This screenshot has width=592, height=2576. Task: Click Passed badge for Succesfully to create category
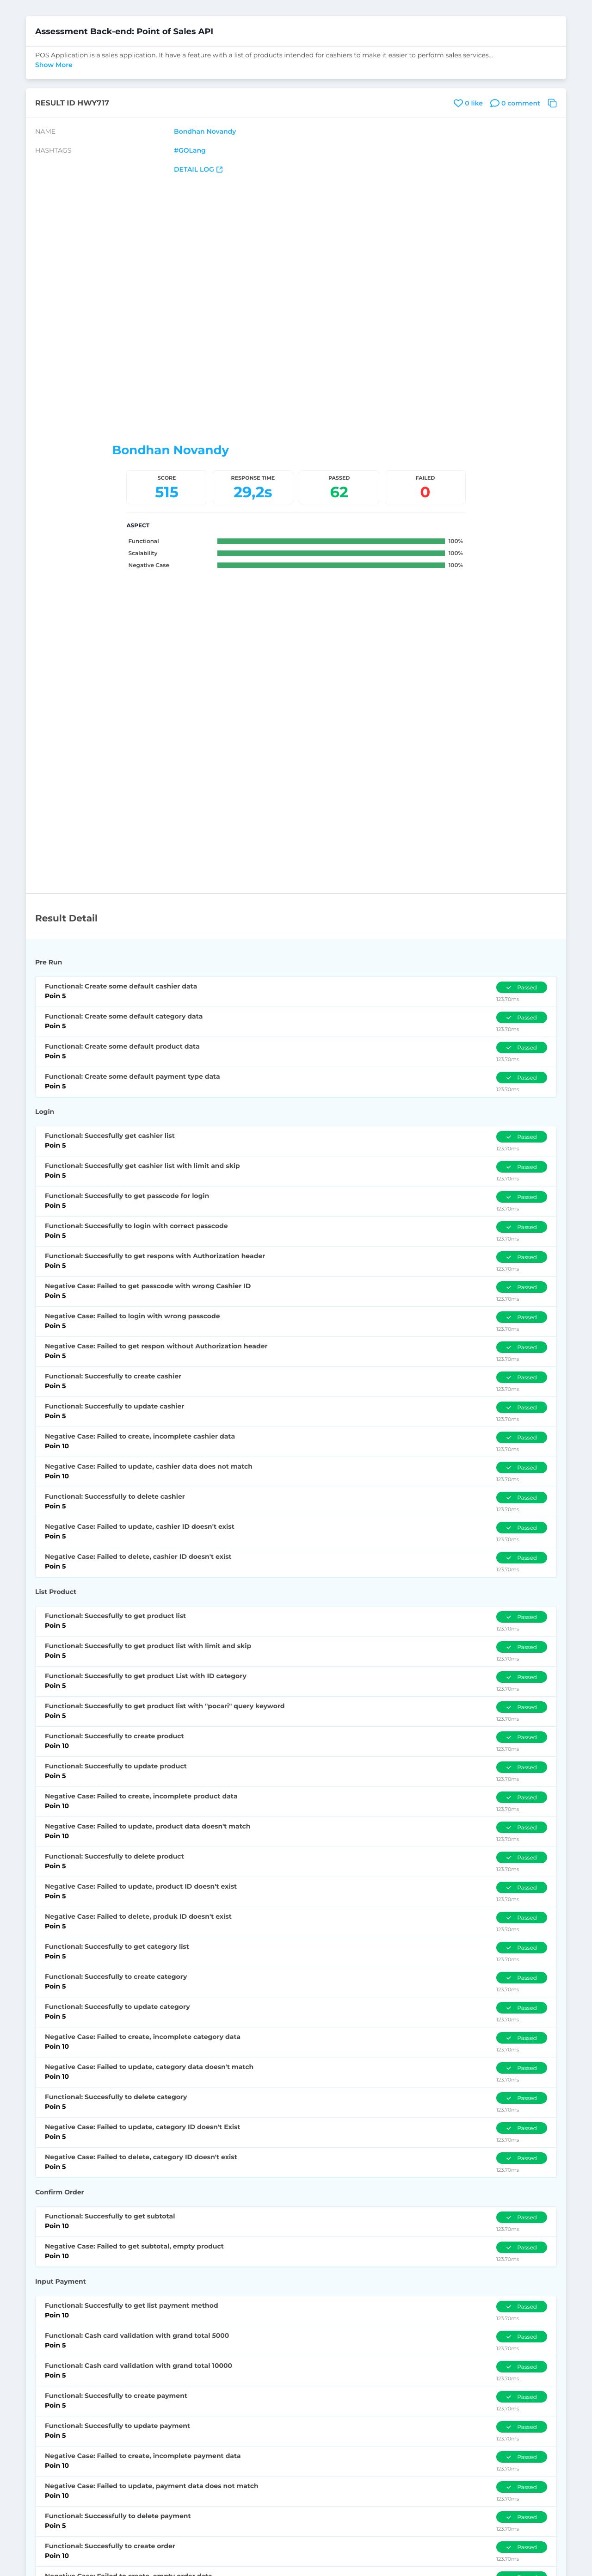521,1977
